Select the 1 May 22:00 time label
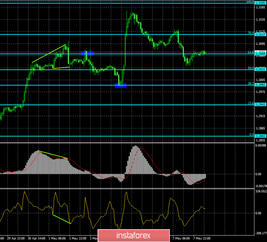Viewport: 267px width, 242px height. pos(78,238)
